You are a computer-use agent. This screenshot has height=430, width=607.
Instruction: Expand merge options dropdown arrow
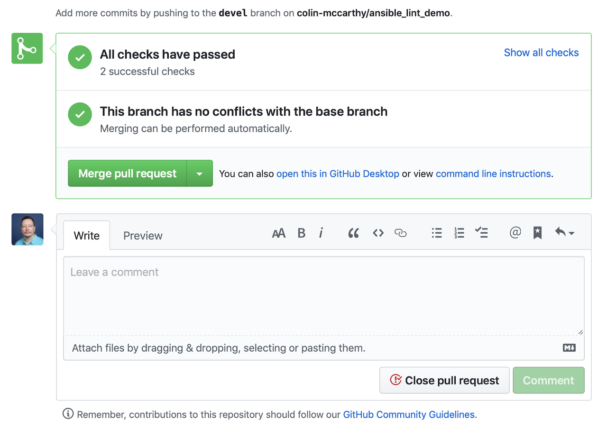[200, 174]
